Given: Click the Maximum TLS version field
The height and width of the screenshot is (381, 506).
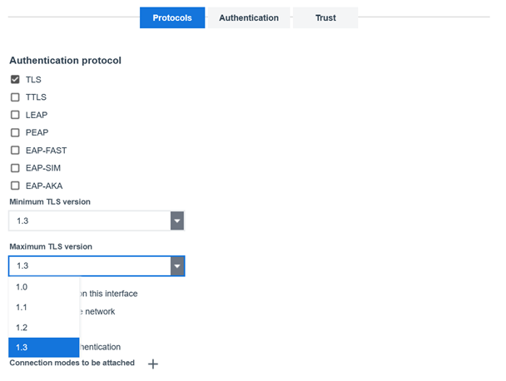Looking at the screenshot, I should point(89,265).
